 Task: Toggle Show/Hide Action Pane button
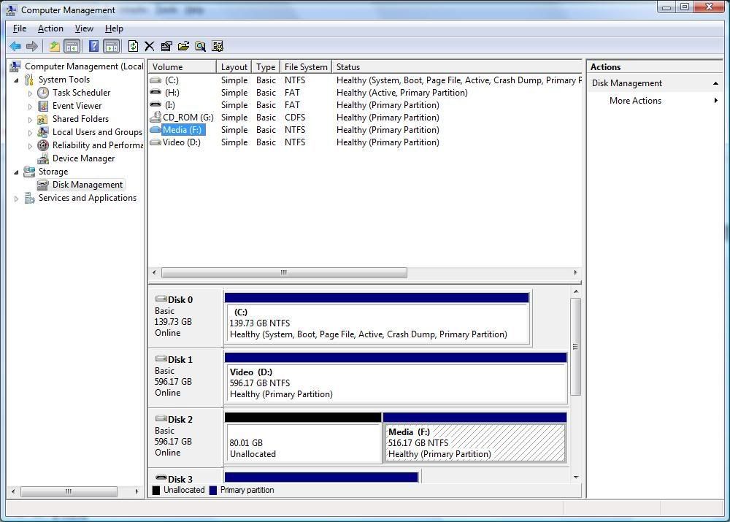pos(111,47)
